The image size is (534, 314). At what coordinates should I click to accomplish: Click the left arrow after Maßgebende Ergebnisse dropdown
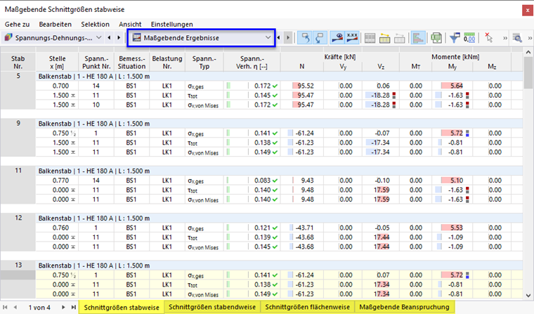278,38
